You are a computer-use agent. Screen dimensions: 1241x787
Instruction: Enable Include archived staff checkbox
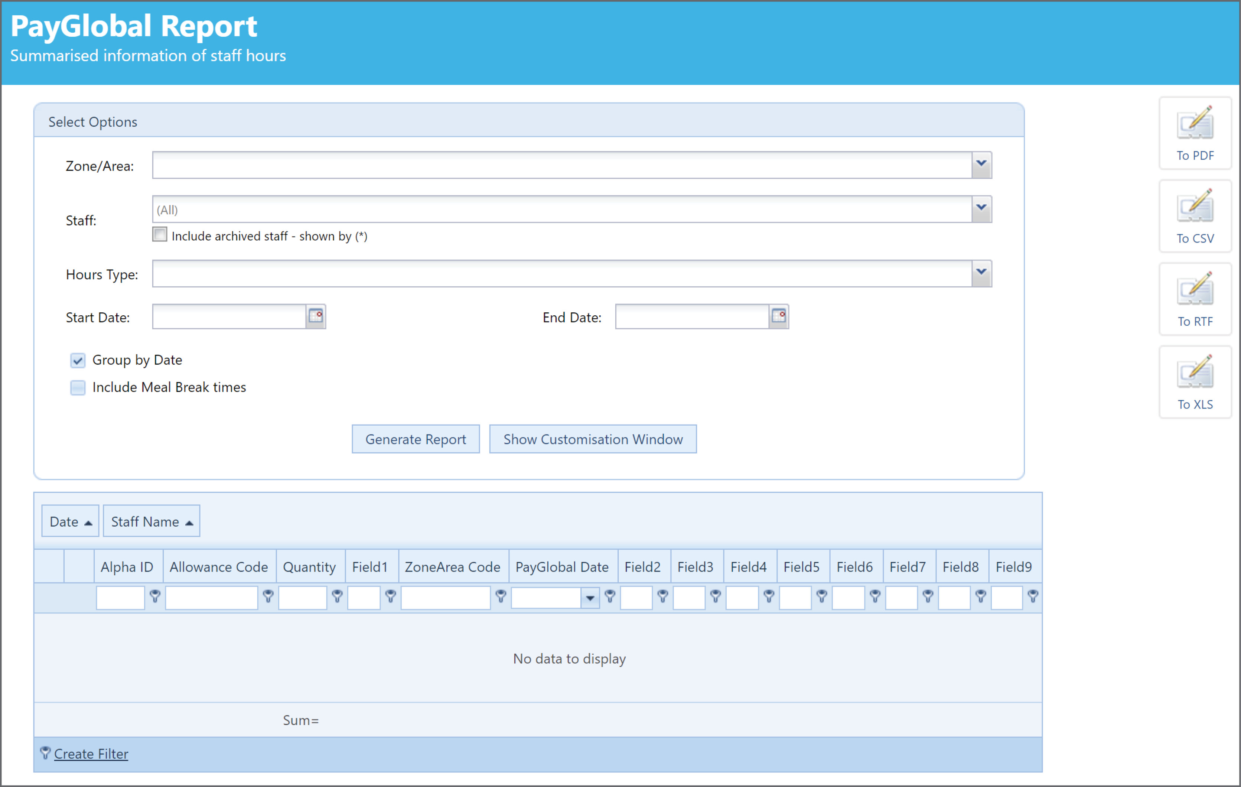[x=159, y=234]
